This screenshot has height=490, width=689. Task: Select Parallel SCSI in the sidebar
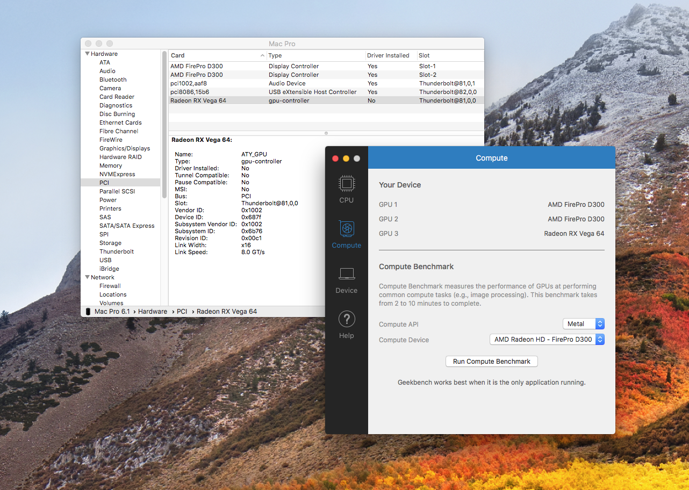click(x=117, y=191)
